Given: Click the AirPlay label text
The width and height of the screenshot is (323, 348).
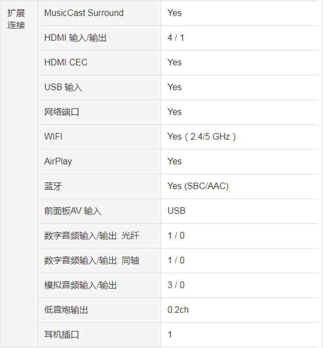Looking at the screenshot, I should pos(58,162).
